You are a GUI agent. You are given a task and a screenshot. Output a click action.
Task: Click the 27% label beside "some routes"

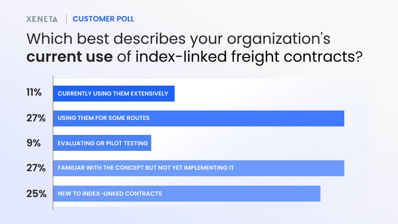pyautogui.click(x=36, y=118)
